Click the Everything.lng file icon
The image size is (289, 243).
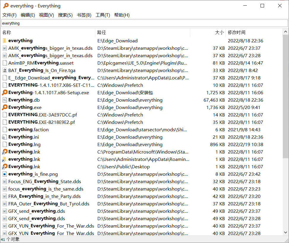coord(5,145)
